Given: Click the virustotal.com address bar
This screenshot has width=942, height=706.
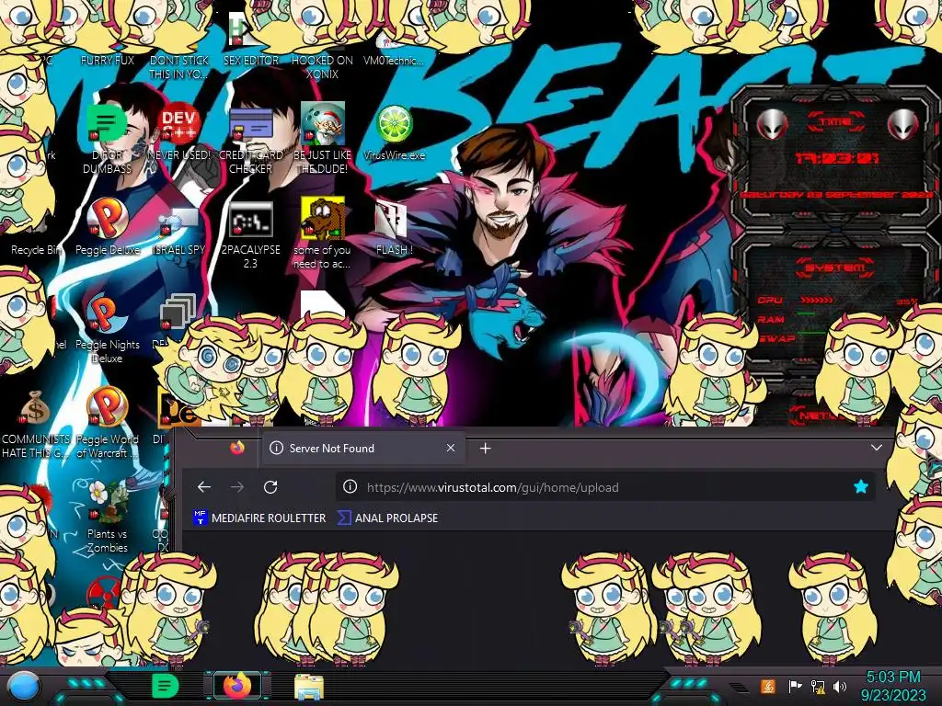Looking at the screenshot, I should point(605,487).
